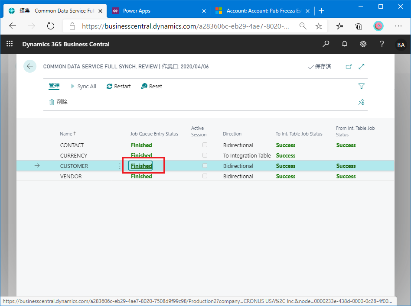
Task: Switch to the Account Pub Freeza browser tab
Action: click(x=262, y=11)
